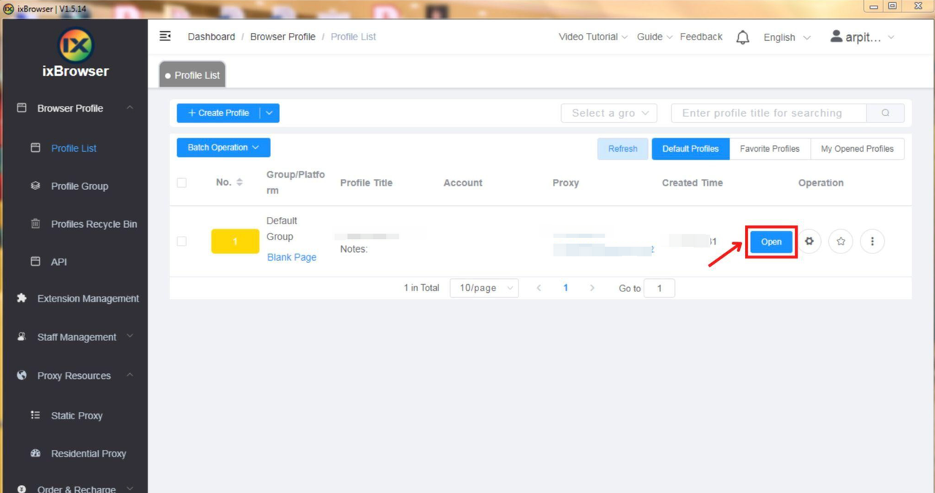Open the English language dropdown

coord(787,37)
